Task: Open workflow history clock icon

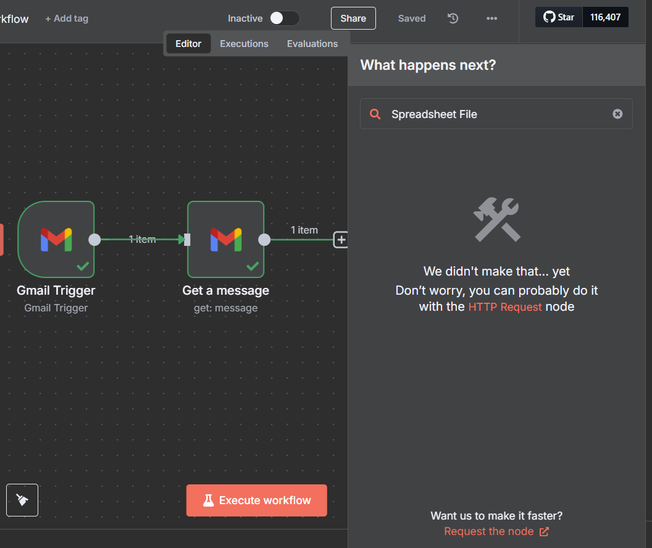Action: coord(453,19)
